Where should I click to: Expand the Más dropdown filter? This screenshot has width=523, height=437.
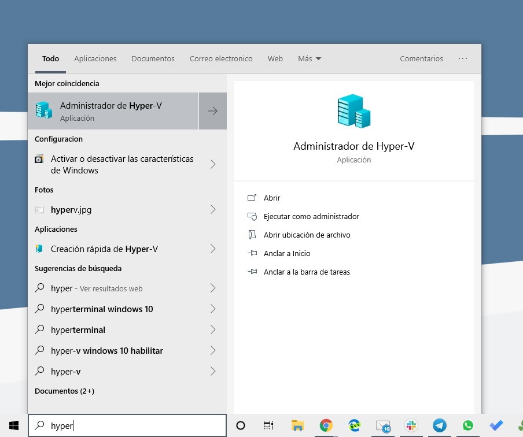(x=309, y=58)
